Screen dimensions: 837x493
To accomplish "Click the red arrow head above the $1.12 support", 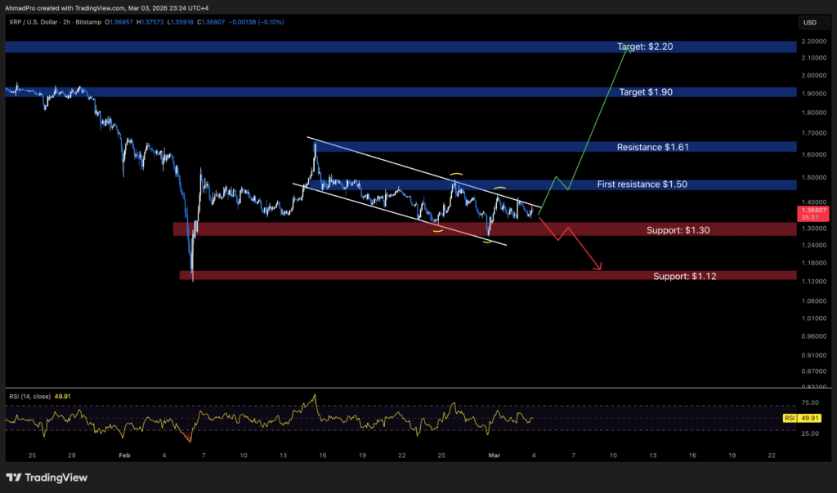I will point(600,267).
